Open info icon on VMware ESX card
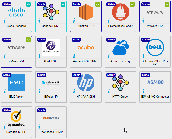This screenshot has height=139, width=172. click(143, 20)
